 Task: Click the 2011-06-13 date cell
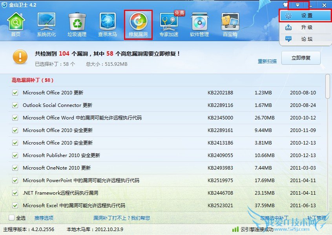pyautogui.click(x=303, y=205)
